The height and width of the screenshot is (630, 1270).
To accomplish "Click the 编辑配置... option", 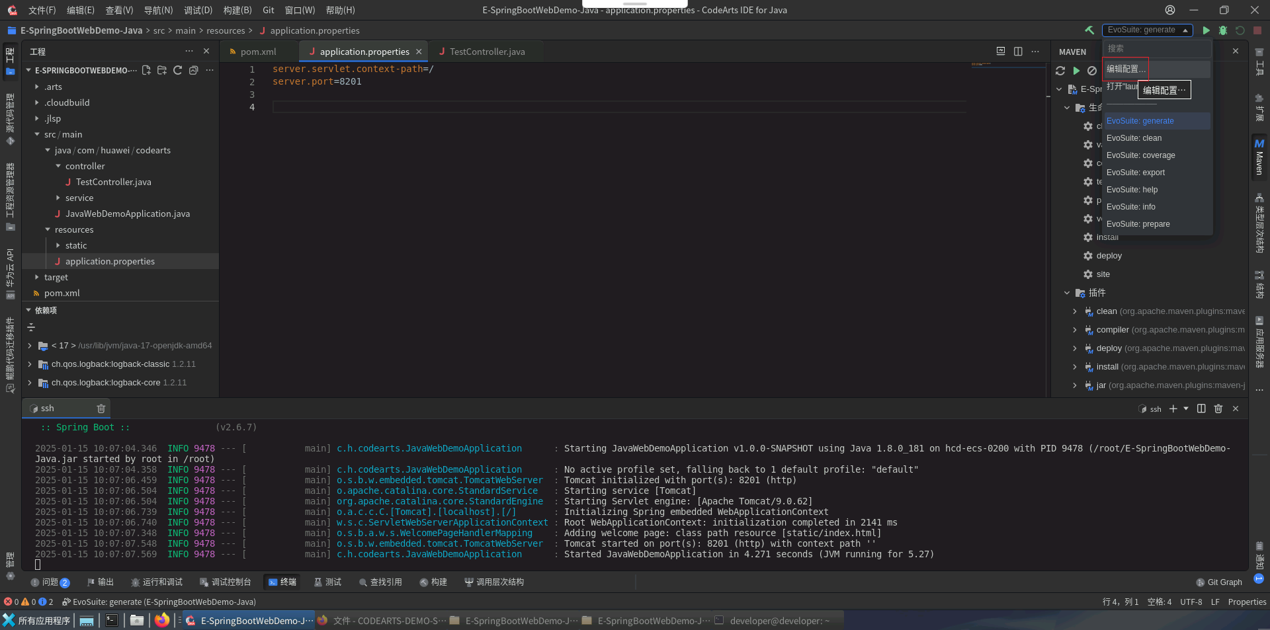I will pyautogui.click(x=1126, y=69).
